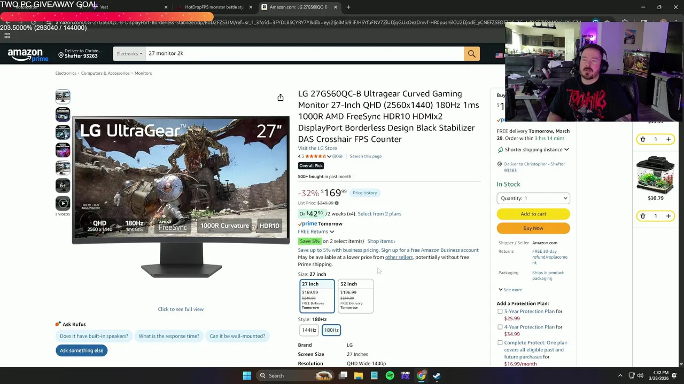This screenshot has width=684, height=384.
Task: Open the Search this page link
Action: 366,156
